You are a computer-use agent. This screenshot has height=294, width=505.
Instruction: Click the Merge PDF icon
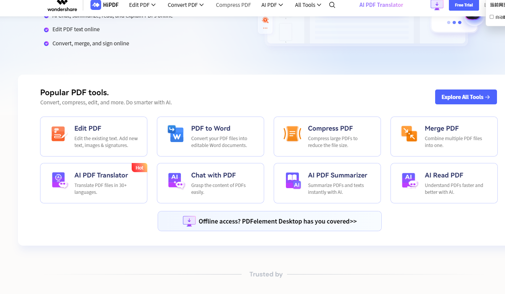tap(409, 134)
